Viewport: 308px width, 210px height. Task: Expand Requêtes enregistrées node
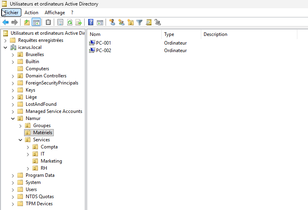(6, 41)
